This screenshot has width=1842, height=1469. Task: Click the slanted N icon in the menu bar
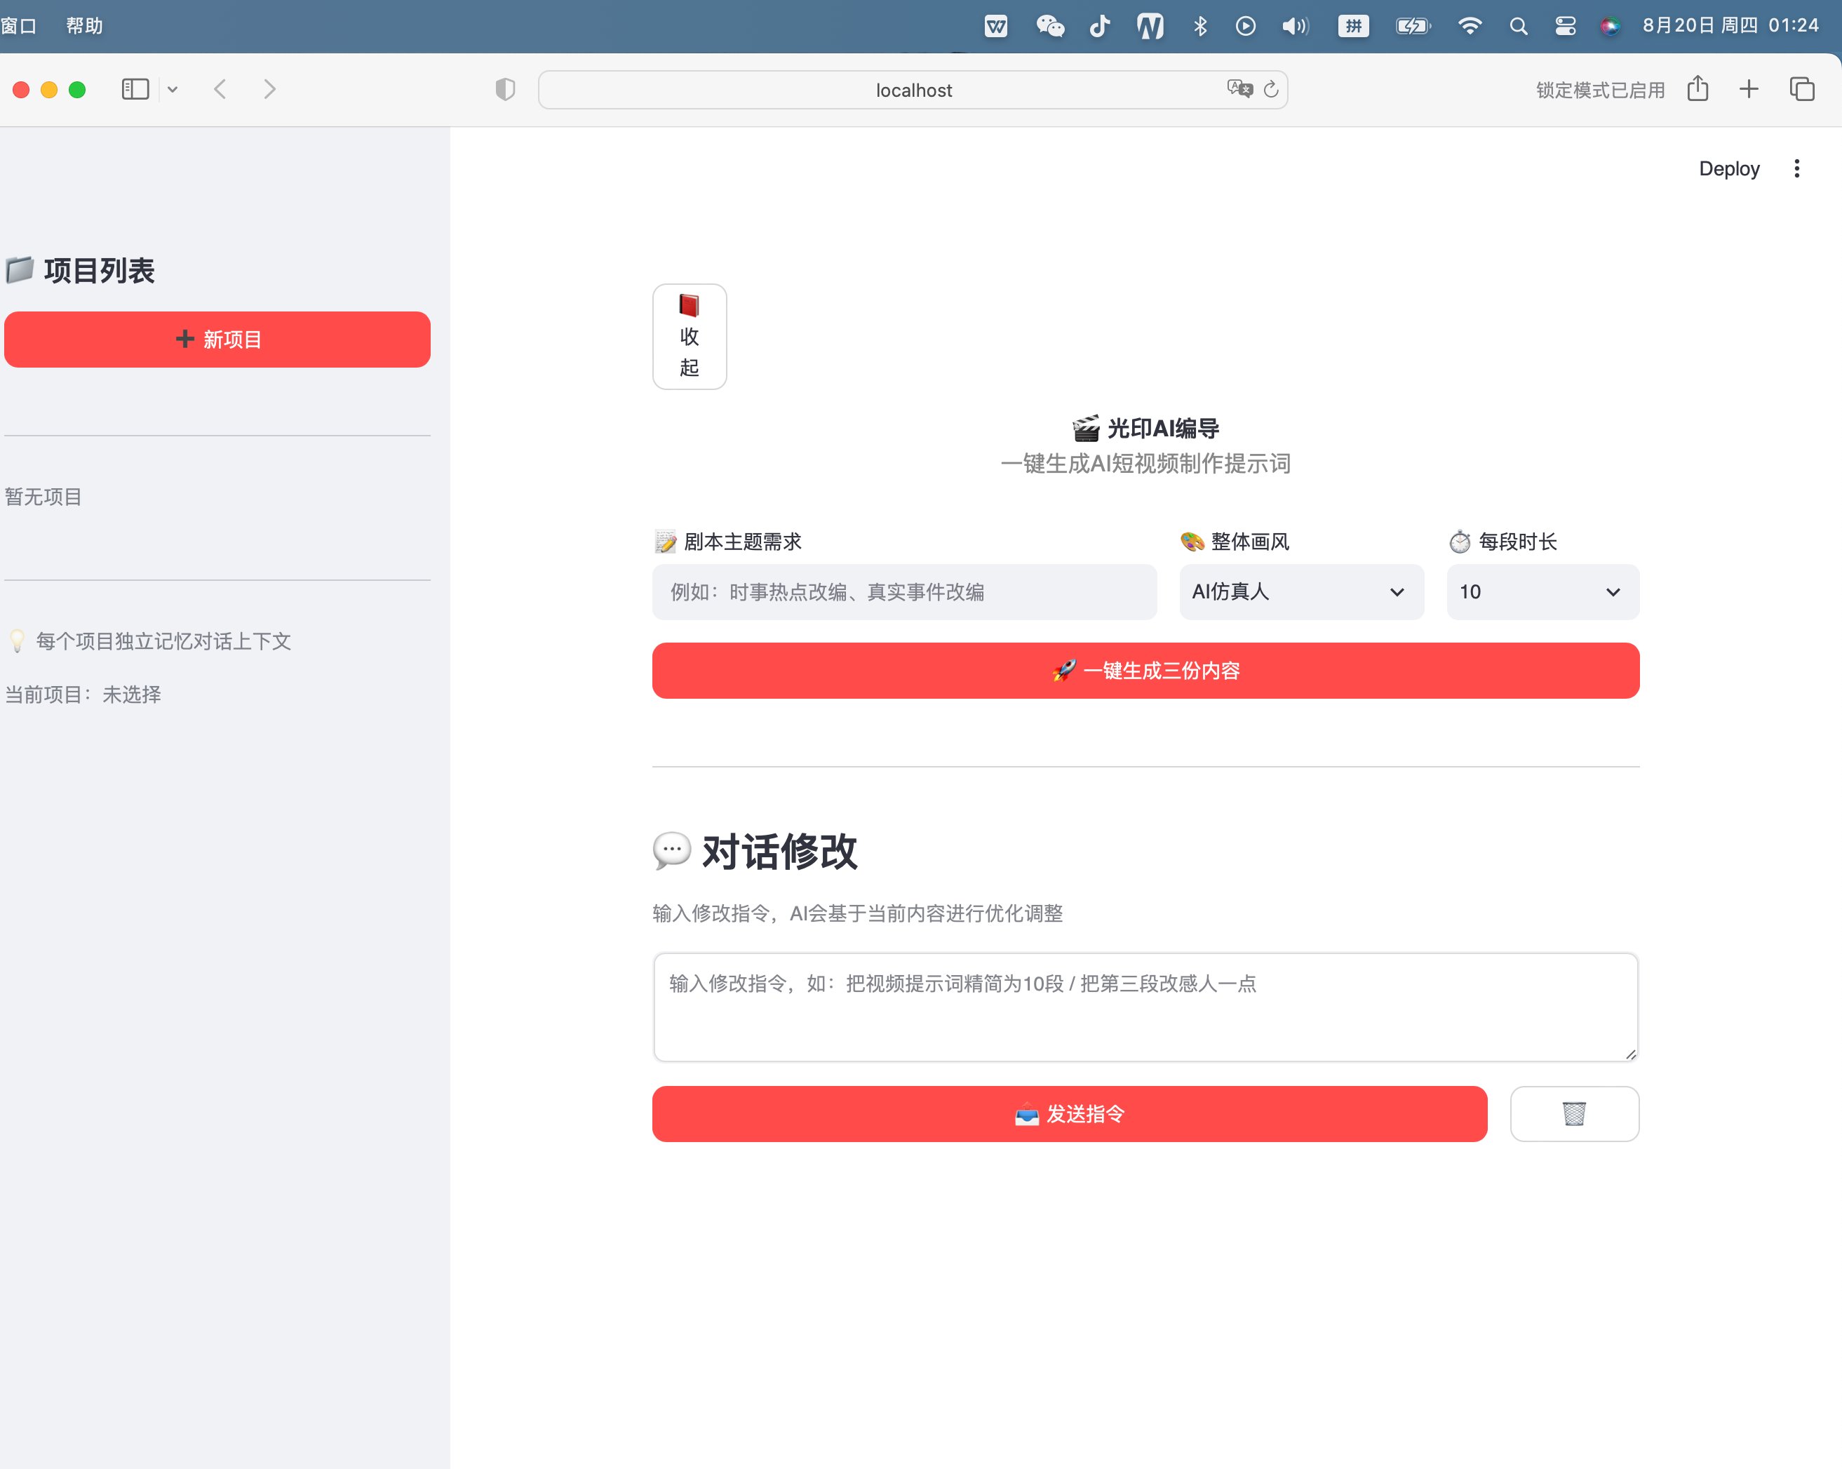(1150, 27)
